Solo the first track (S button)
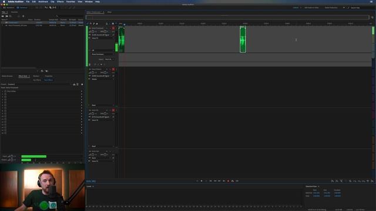The width and height of the screenshot is (376, 211). coord(110,28)
